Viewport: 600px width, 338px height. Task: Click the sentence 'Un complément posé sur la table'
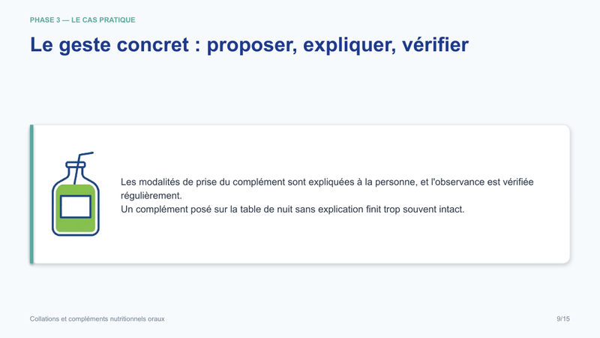(292, 210)
